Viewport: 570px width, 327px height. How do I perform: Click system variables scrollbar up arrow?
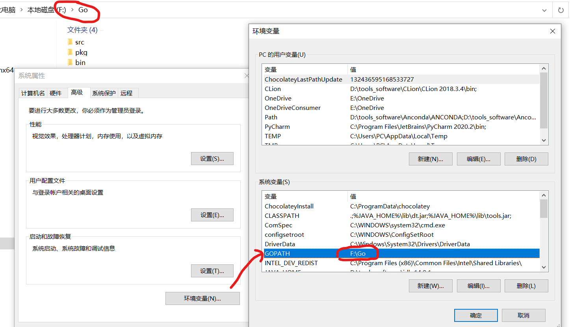point(544,195)
